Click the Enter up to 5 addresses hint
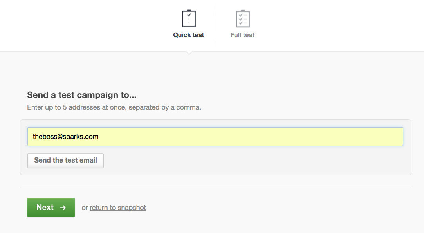Image resolution: width=424 pixels, height=233 pixels. coord(114,107)
